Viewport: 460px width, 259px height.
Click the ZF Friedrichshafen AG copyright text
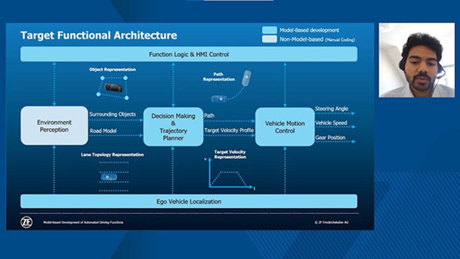pos(331,222)
